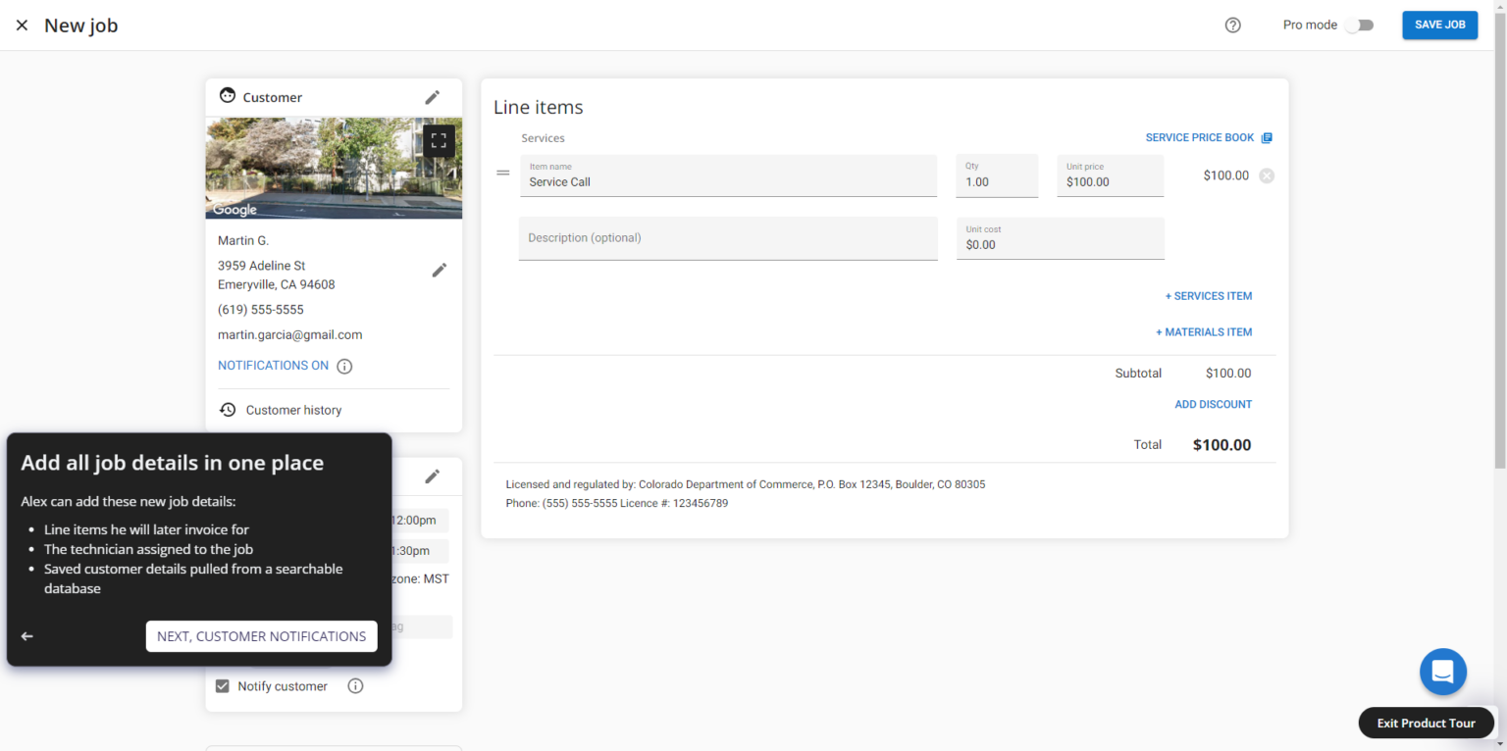Open the Service Price Book icon
The image size is (1507, 751).
1266,137
